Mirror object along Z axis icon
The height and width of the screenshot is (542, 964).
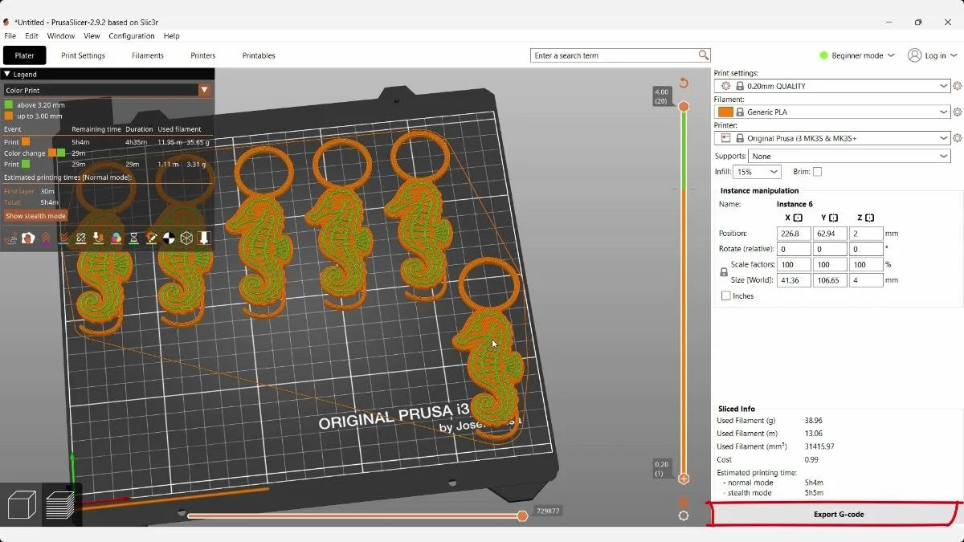pyautogui.click(x=870, y=218)
